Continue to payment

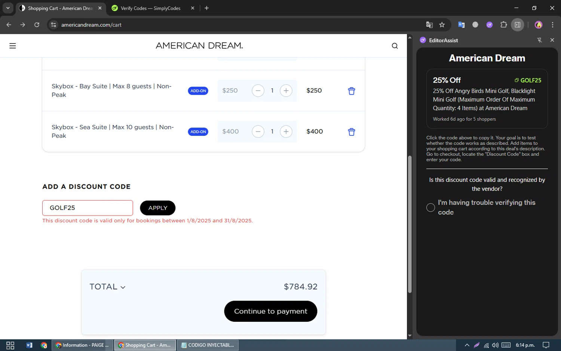pos(270,311)
